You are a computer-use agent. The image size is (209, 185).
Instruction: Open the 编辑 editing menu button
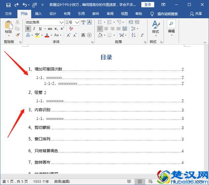tap(171, 28)
